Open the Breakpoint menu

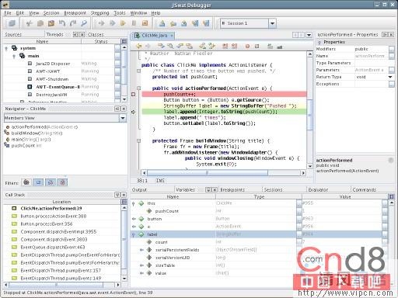tap(75, 13)
